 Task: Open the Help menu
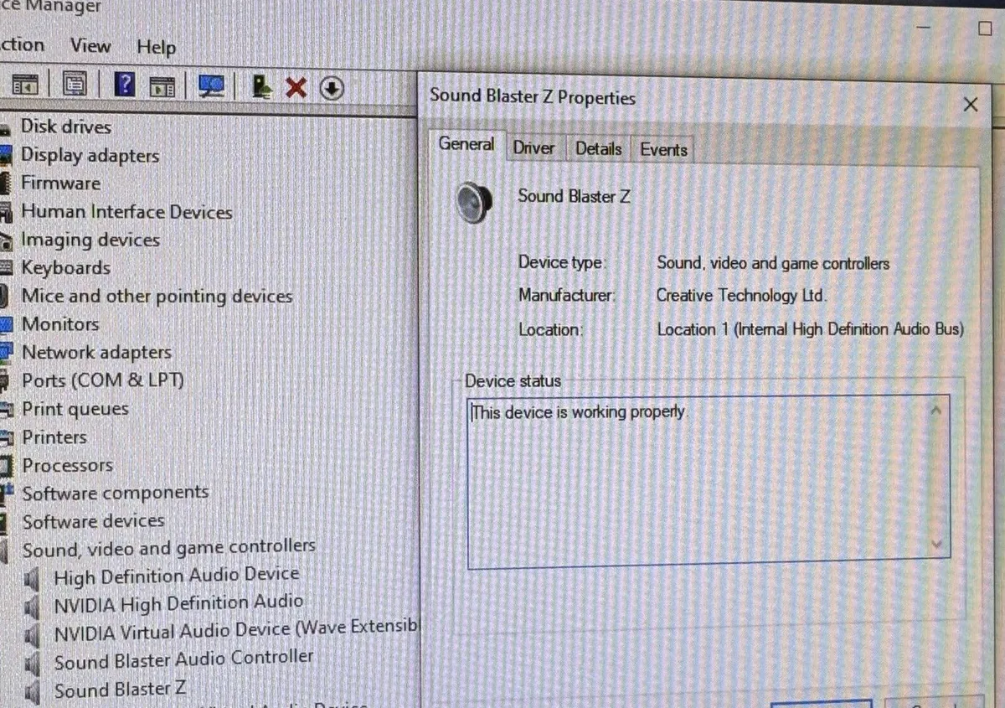(x=156, y=47)
